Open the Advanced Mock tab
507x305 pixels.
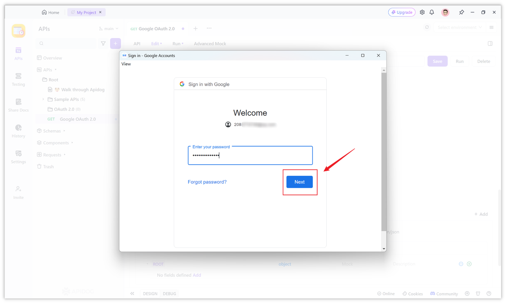coord(210,44)
